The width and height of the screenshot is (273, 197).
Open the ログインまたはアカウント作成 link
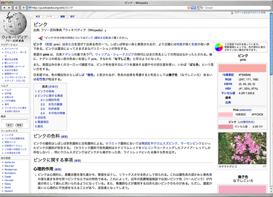[x=250, y=13]
